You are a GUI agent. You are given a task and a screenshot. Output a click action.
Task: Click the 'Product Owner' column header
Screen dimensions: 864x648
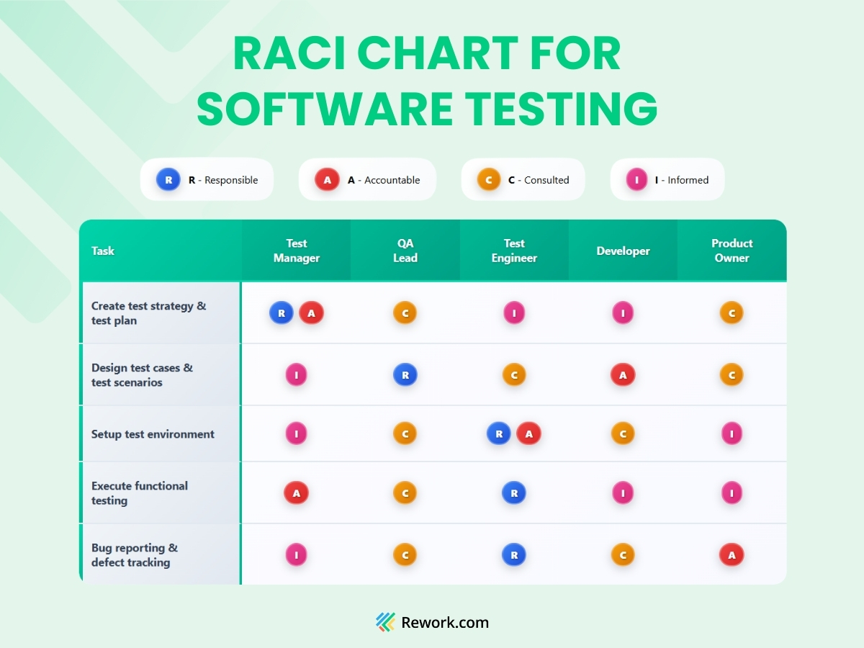pos(732,251)
